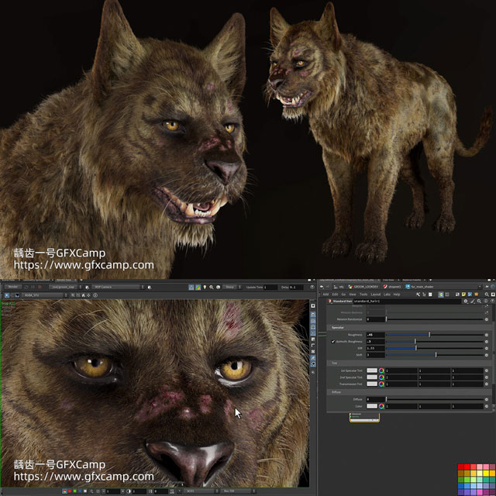Image resolution: width=496 pixels, height=496 pixels.
Task: Select the GROOM_LOOKDEV path segment
Action: coord(363,287)
